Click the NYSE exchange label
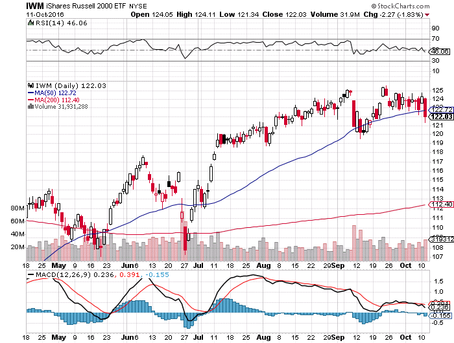The width and height of the screenshot is (454, 343). (x=137, y=6)
